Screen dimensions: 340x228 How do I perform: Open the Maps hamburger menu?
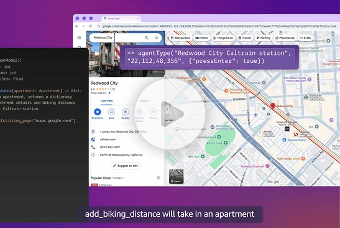click(79, 38)
